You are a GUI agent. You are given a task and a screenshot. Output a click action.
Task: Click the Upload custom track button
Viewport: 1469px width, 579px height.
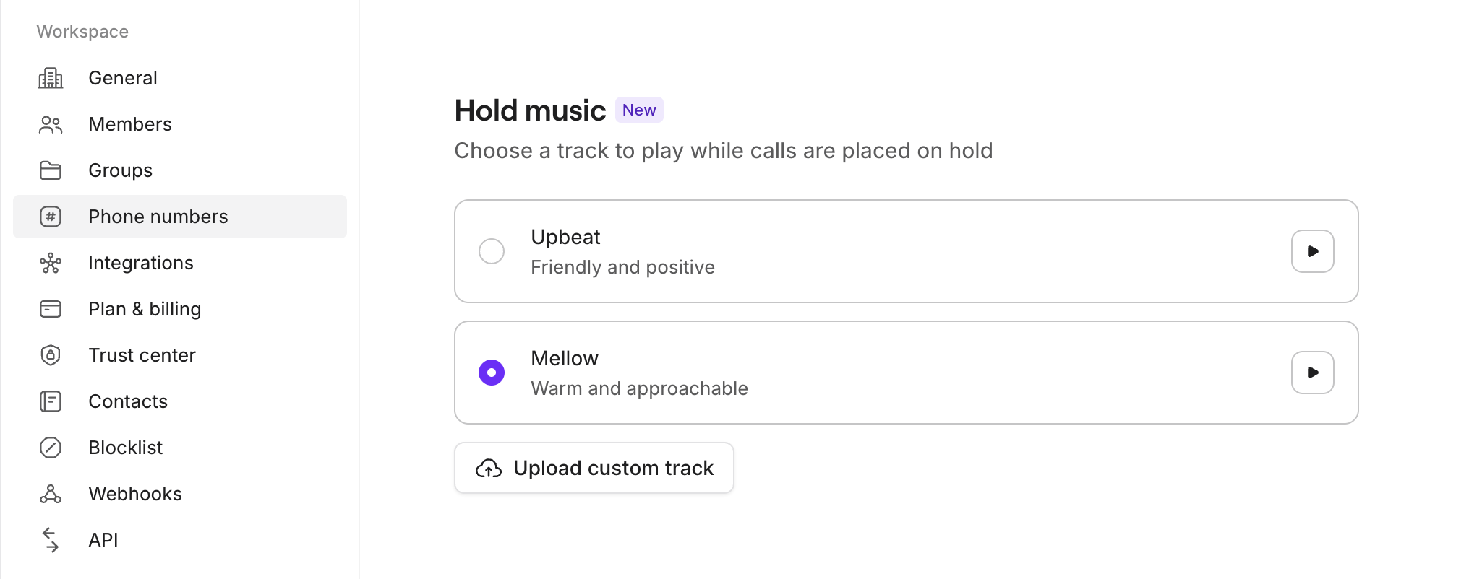point(594,467)
